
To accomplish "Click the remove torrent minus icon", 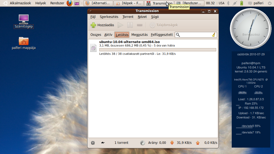I will 139,25.
